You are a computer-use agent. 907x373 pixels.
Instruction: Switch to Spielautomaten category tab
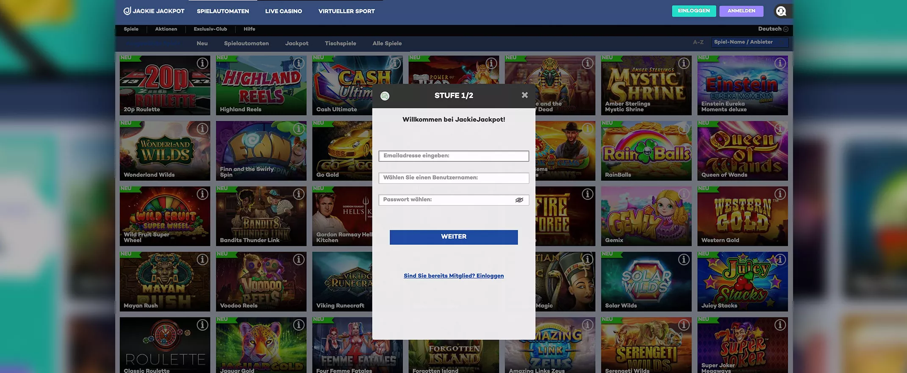pyautogui.click(x=246, y=43)
